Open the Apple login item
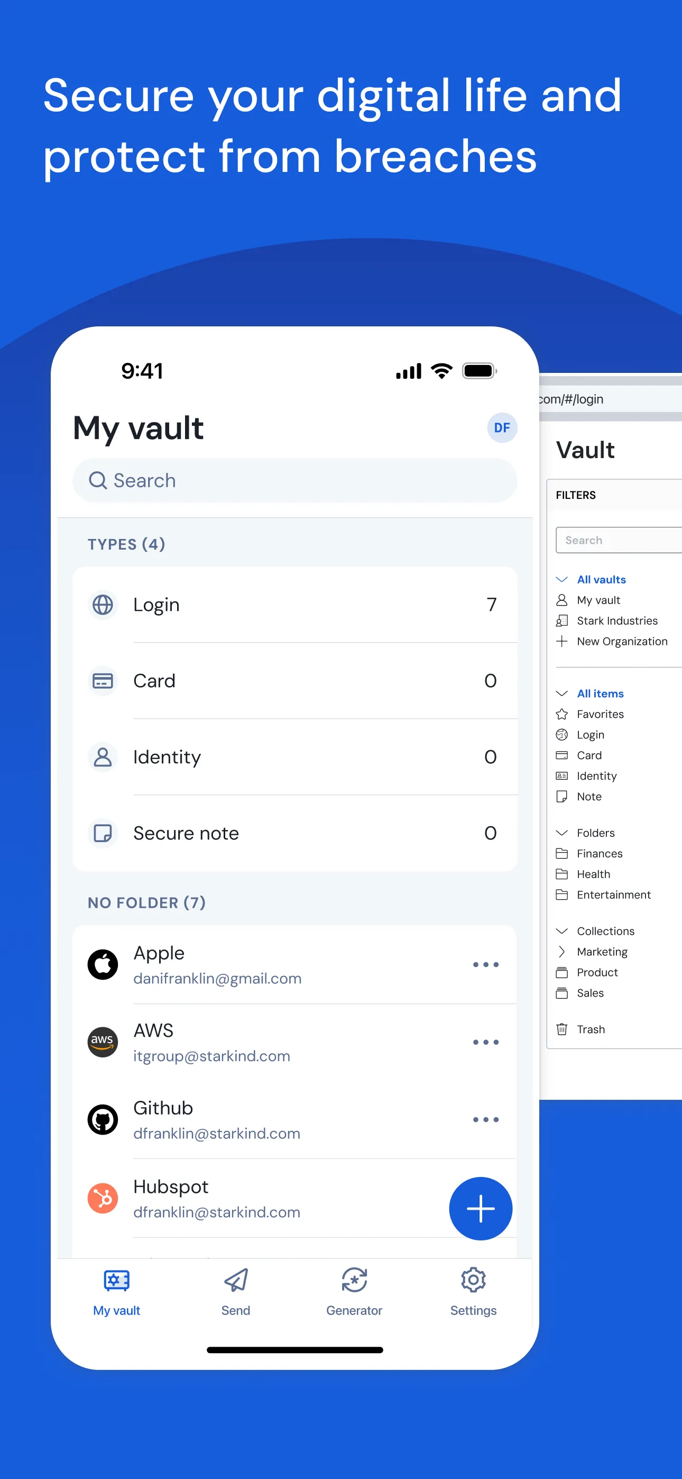 tap(294, 964)
